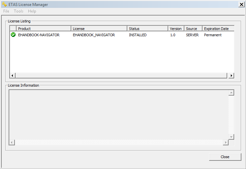The image size is (246, 169).
Task: Click the SERVER source cell
Action: click(x=192, y=35)
